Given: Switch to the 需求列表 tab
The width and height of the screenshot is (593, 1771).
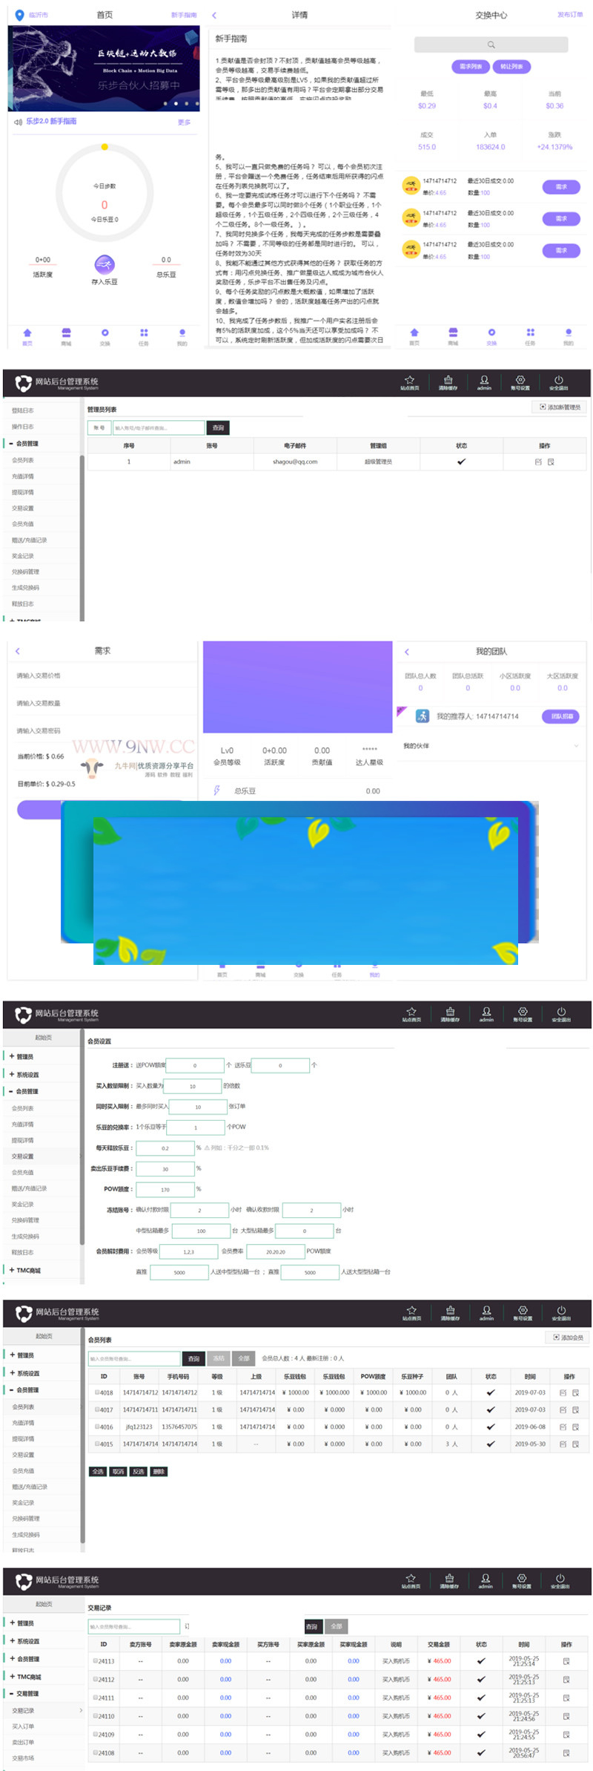Looking at the screenshot, I should click(x=470, y=67).
